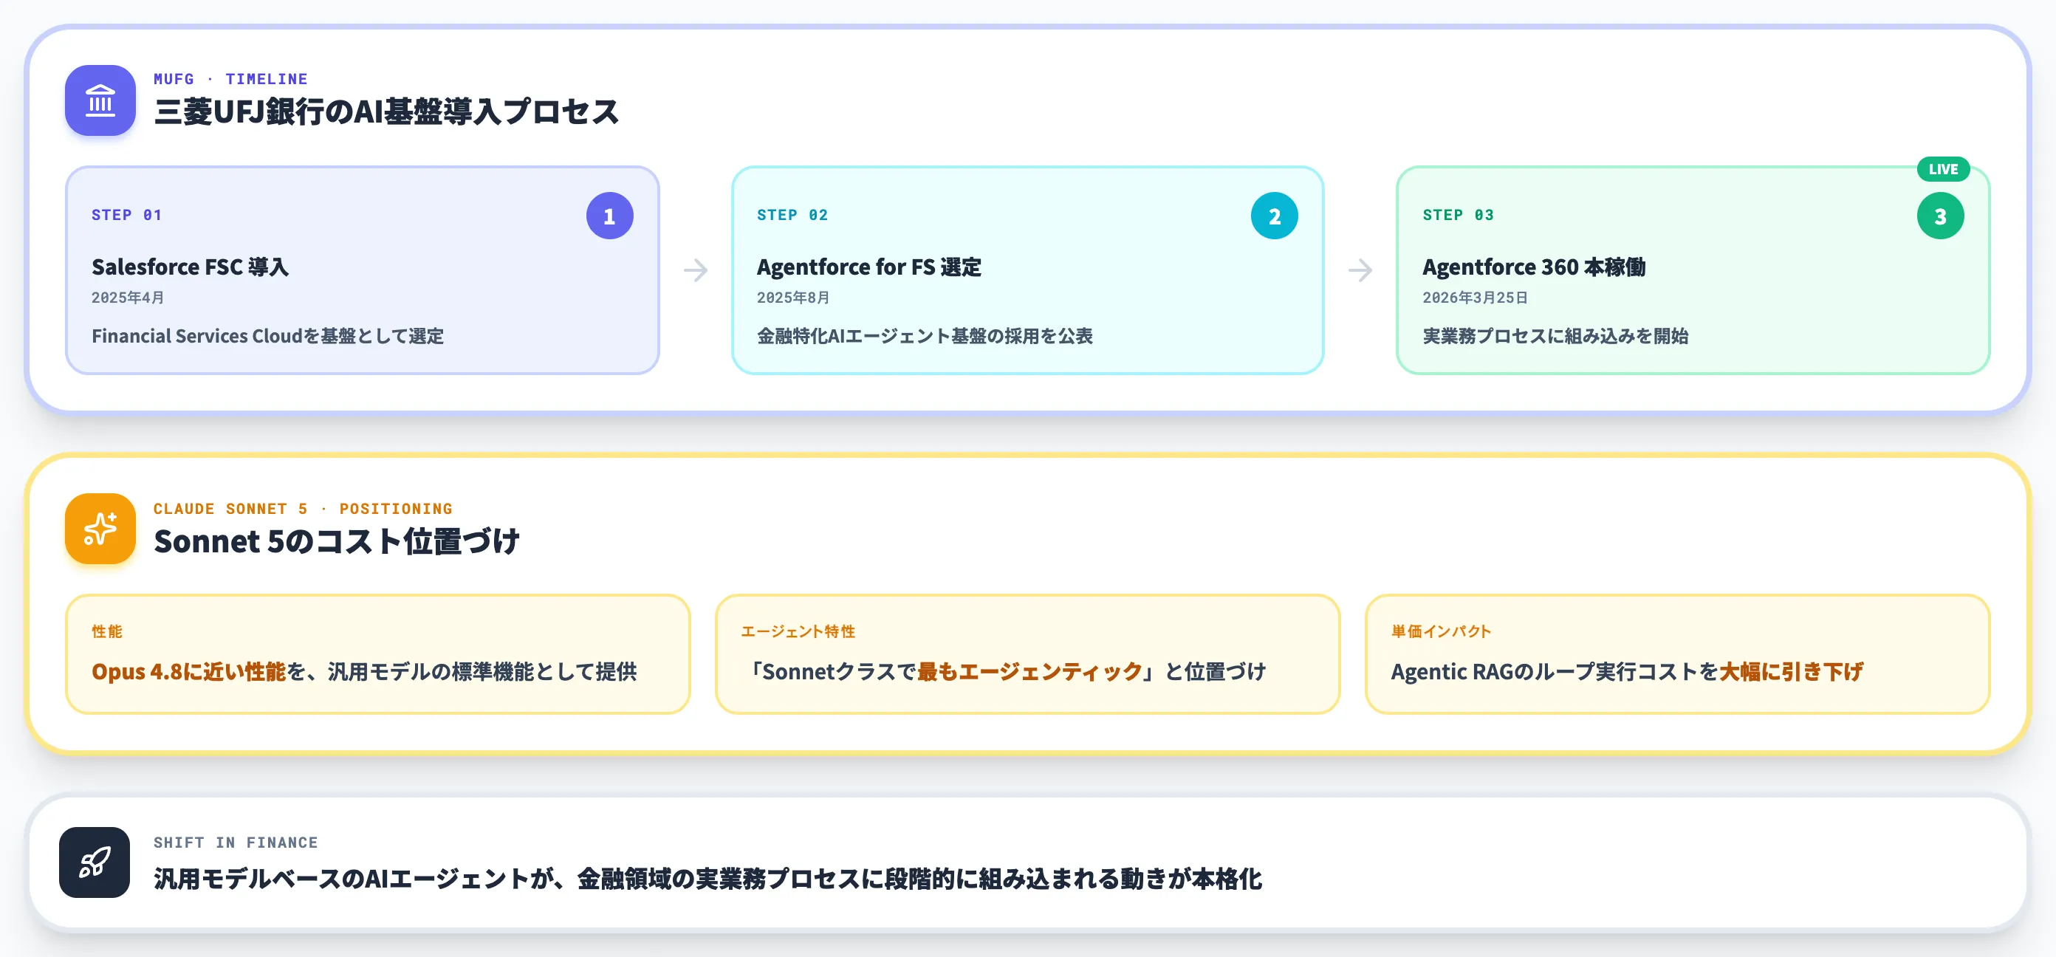
Task: Click the highlighted Opus 4.8に近い性能 text
Action: pos(188,671)
